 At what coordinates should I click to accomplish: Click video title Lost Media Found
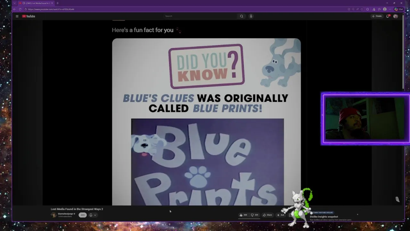click(77, 209)
